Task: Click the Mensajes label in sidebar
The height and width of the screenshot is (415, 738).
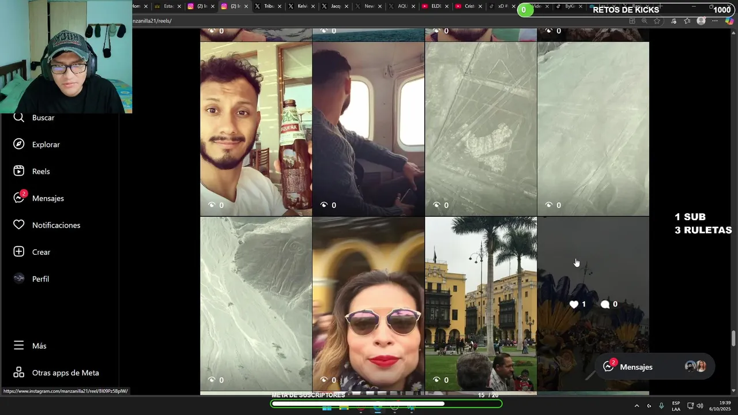Action: click(48, 198)
